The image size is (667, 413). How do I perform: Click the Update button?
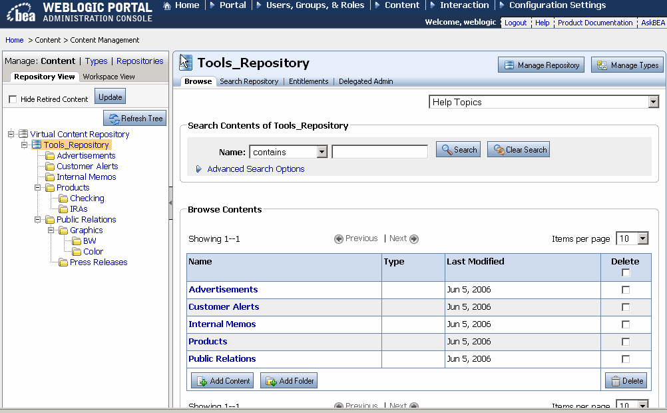coord(111,97)
